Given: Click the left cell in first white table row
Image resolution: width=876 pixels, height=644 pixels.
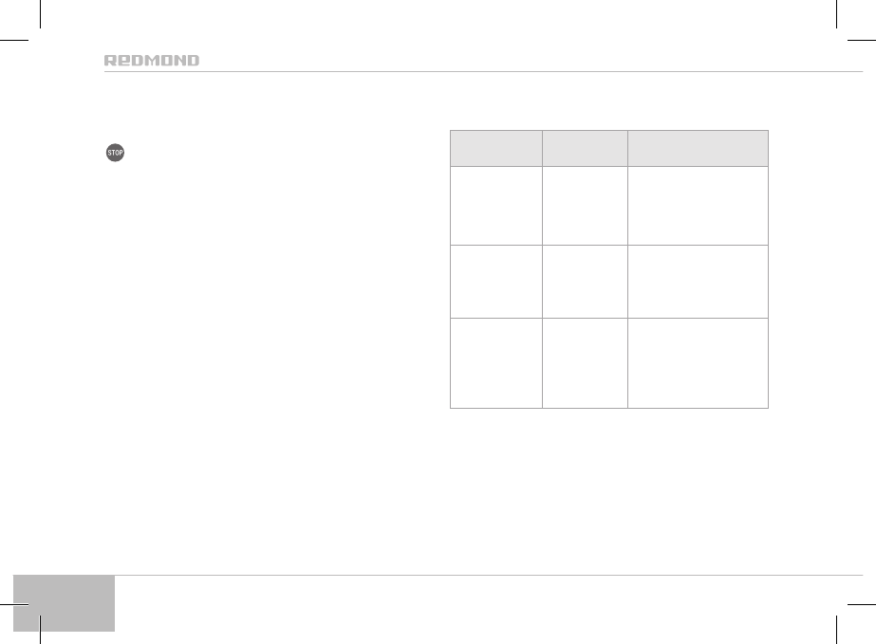Looking at the screenshot, I should (x=495, y=206).
